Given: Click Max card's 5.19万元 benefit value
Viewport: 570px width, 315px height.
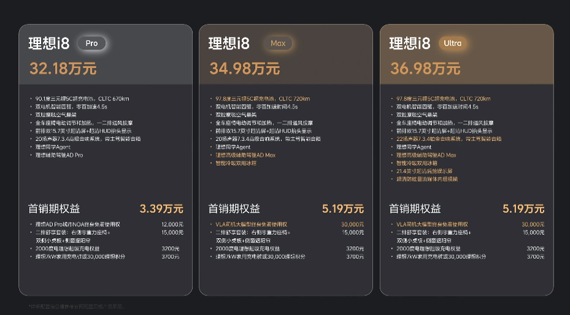Looking at the screenshot, I should [x=343, y=208].
